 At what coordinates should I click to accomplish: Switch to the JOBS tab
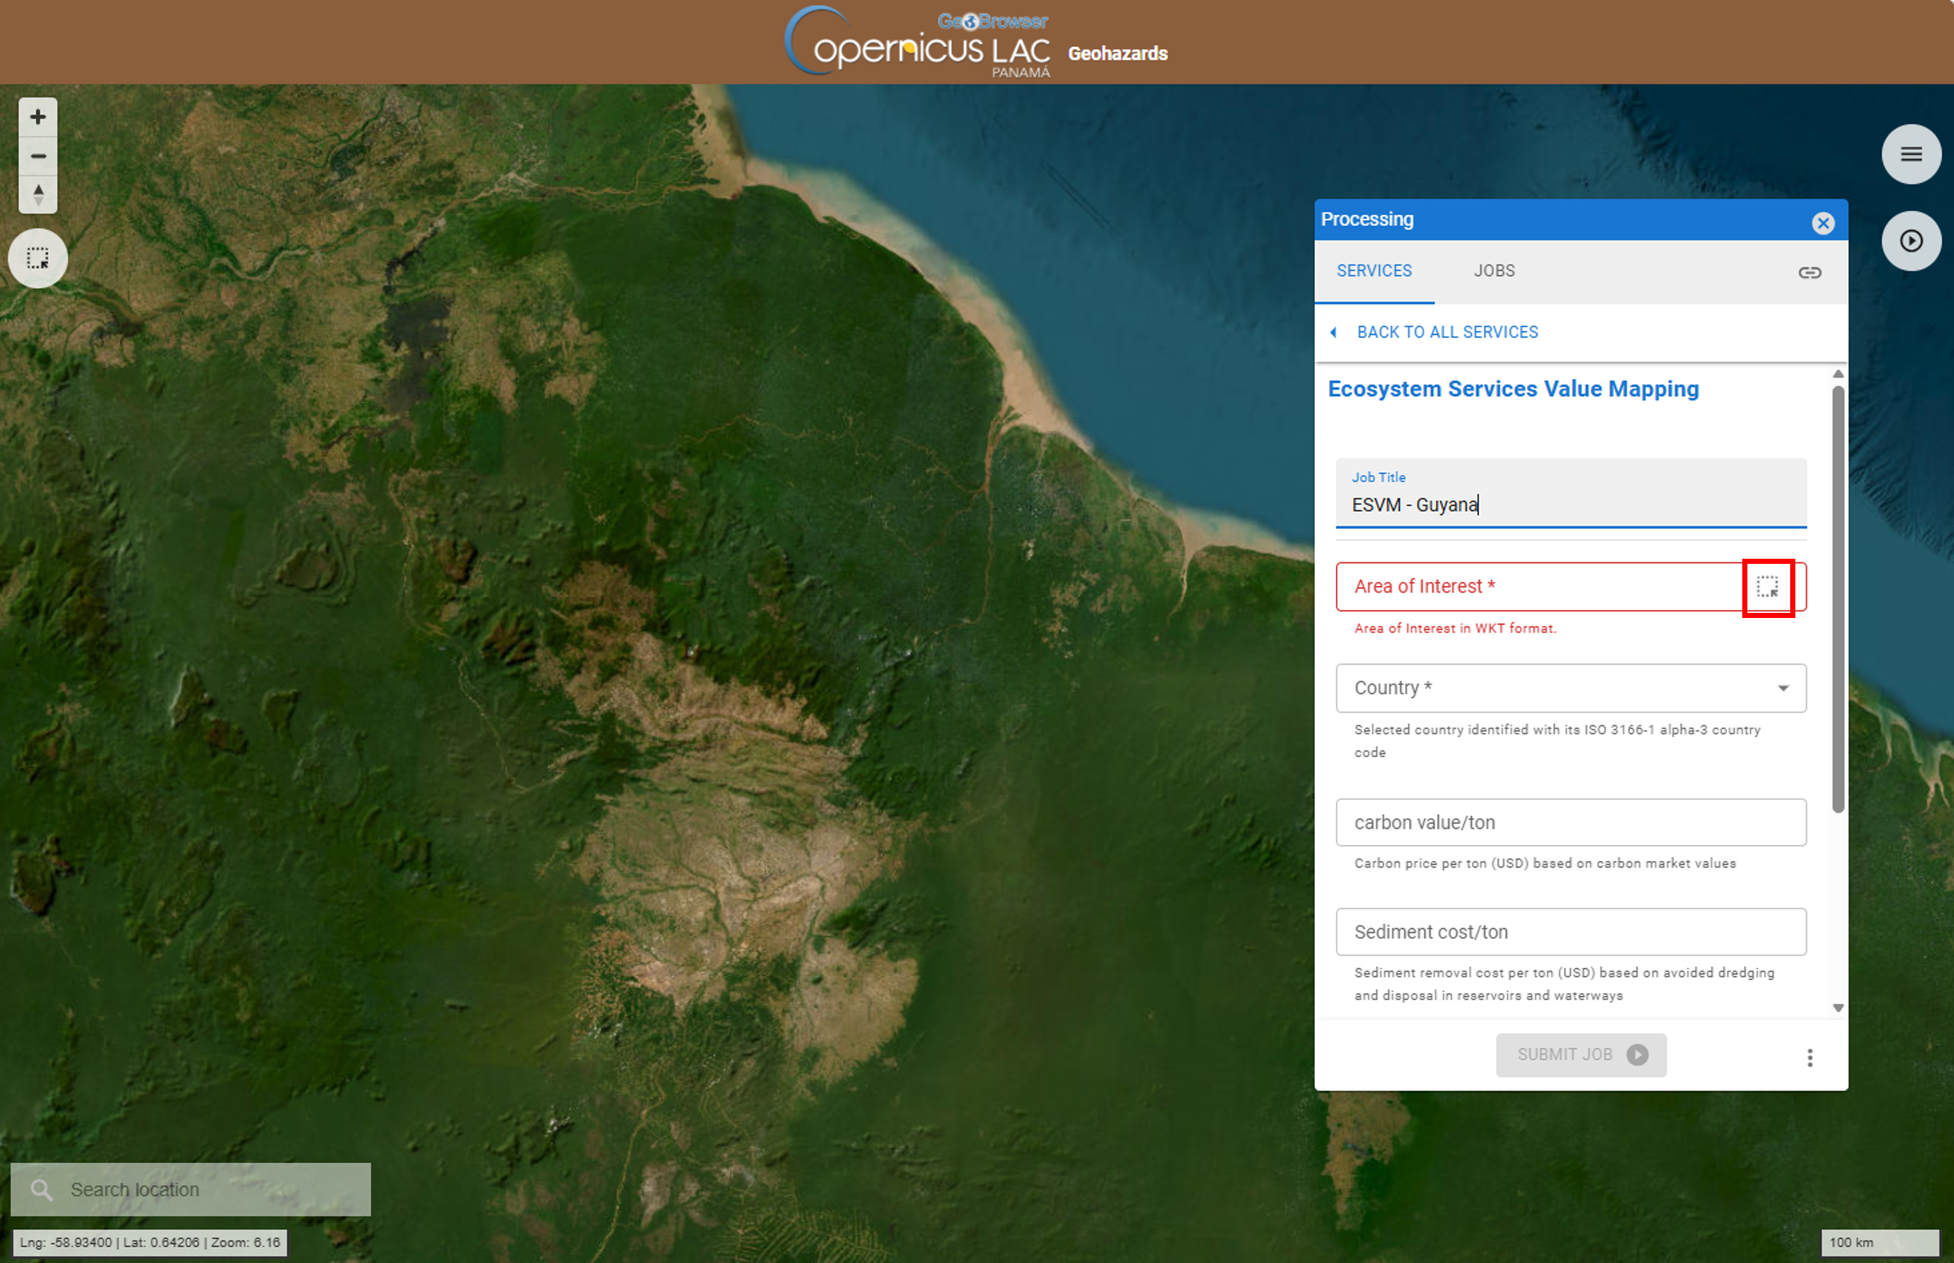click(1494, 270)
